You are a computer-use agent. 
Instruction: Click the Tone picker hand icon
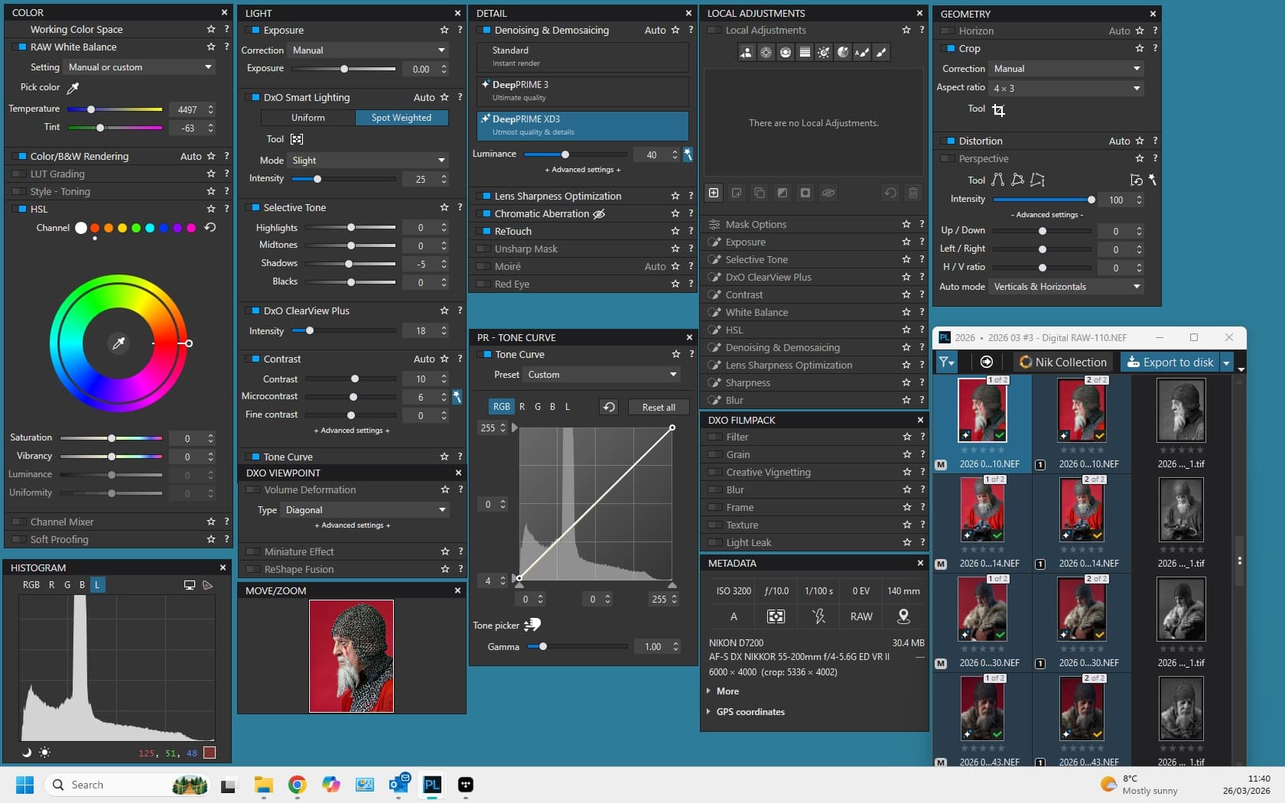point(532,626)
